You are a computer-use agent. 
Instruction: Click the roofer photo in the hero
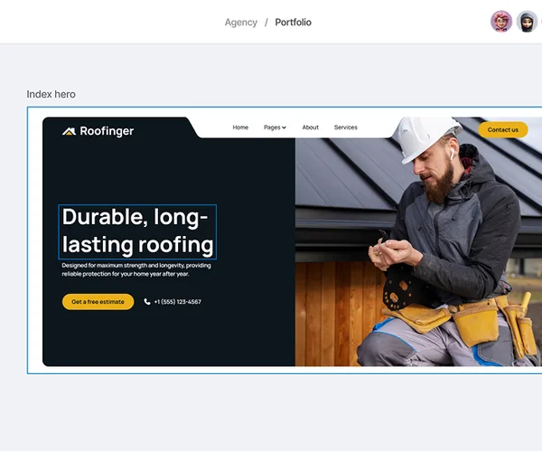[x=418, y=252]
